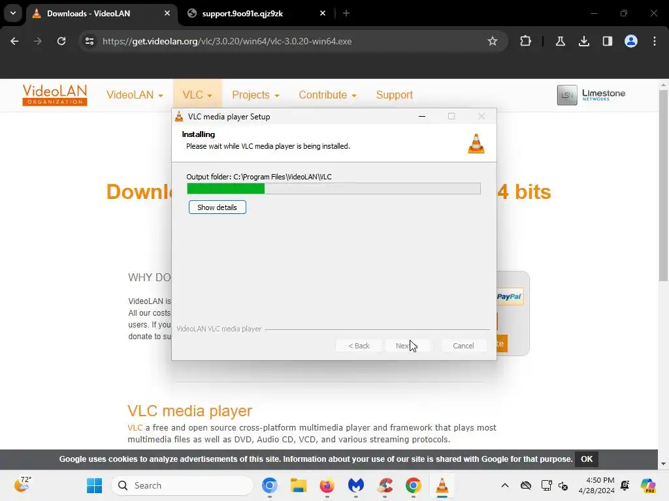Click the disabled Back button in Setup
The height and width of the screenshot is (501, 669).
(359, 346)
